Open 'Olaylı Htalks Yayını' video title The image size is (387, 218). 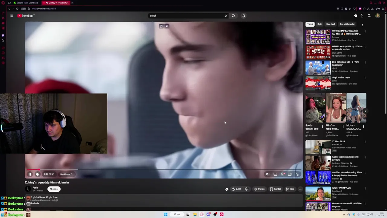pyautogui.click(x=341, y=78)
